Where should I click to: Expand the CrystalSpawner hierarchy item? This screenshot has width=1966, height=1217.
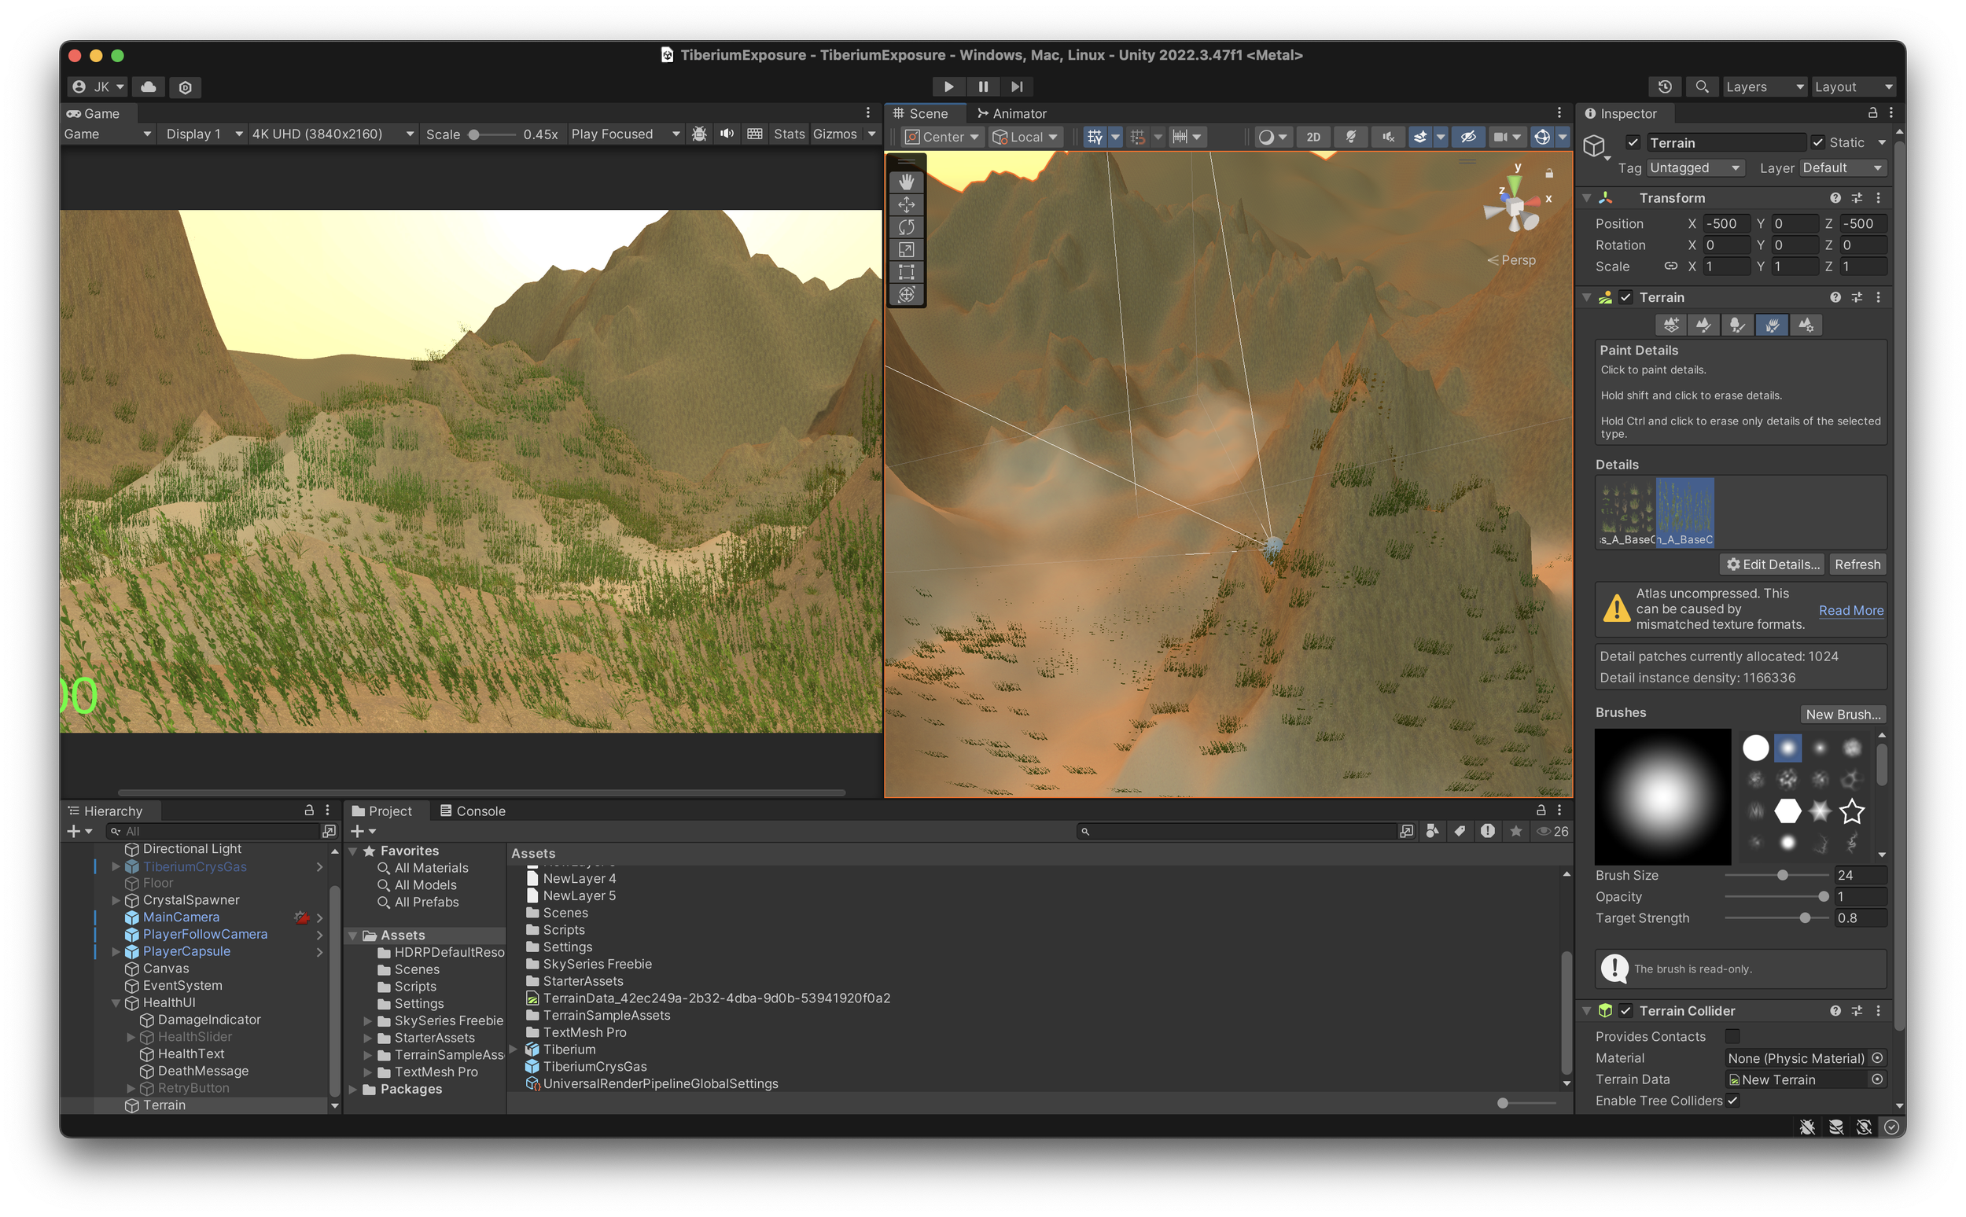click(116, 900)
